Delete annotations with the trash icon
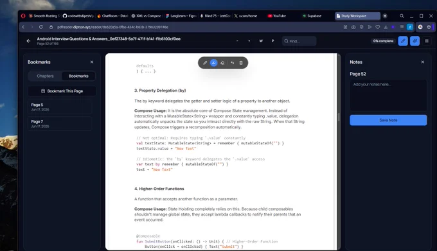This screenshot has height=251, width=437. pos(241,63)
